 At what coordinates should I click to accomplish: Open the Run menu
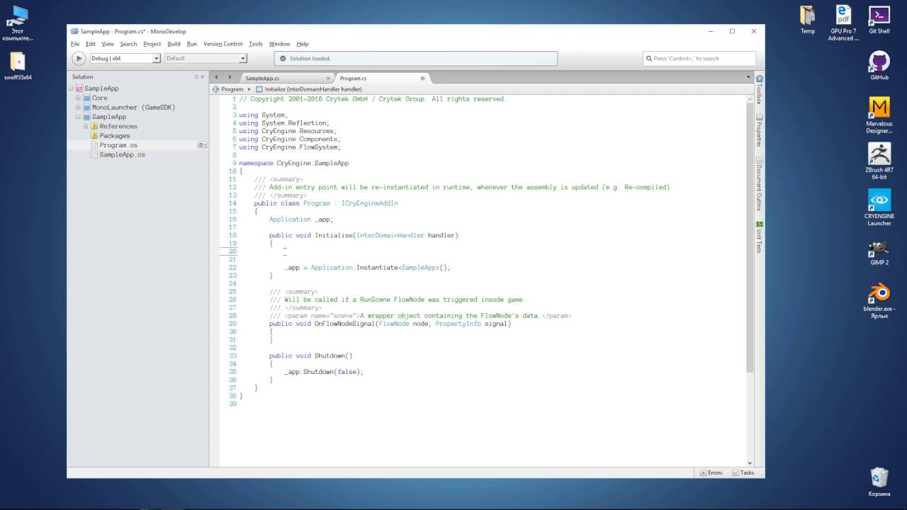(x=192, y=44)
